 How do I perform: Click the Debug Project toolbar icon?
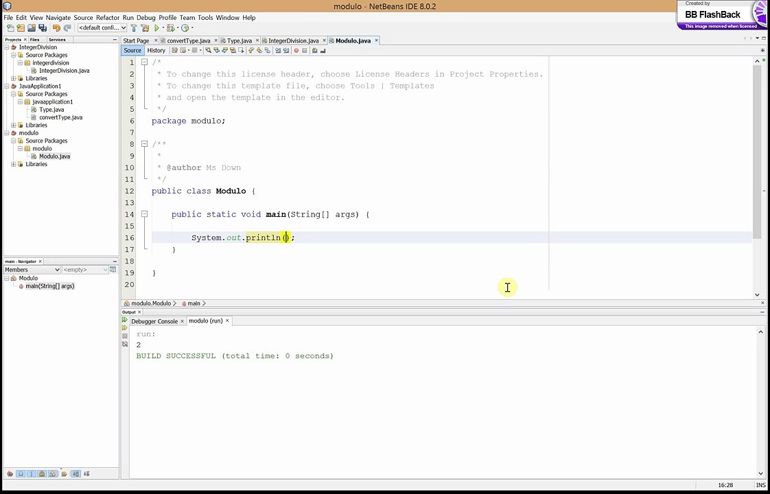click(170, 28)
